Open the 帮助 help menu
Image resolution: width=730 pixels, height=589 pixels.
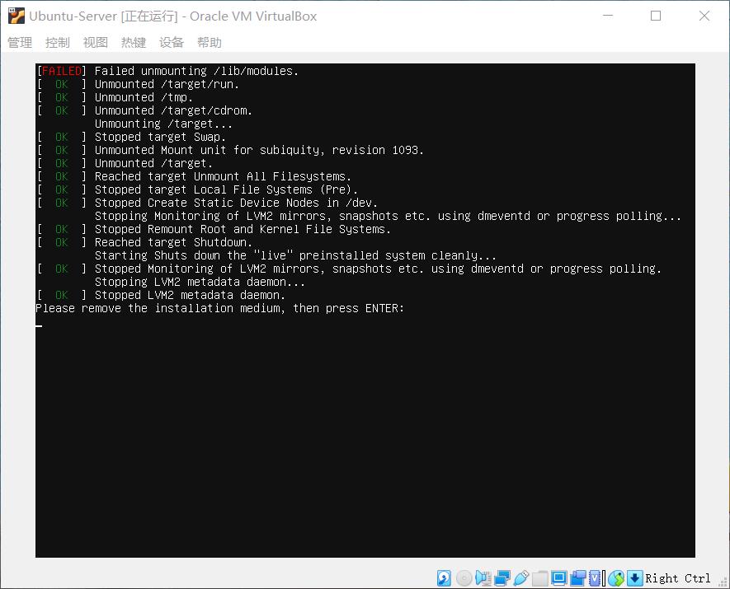210,42
